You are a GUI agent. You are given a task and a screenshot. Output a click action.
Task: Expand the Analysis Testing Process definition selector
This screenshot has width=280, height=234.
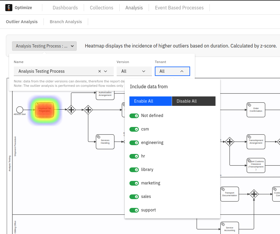pos(44,46)
